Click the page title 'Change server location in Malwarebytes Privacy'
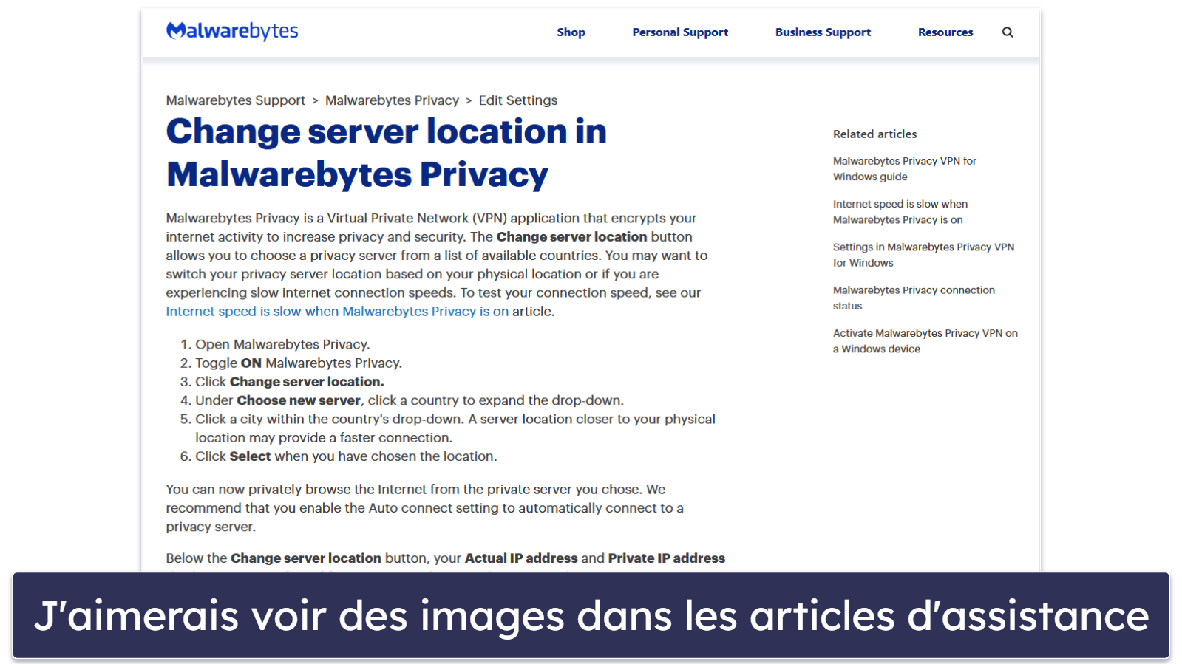This screenshot has width=1182, height=664. [x=386, y=153]
